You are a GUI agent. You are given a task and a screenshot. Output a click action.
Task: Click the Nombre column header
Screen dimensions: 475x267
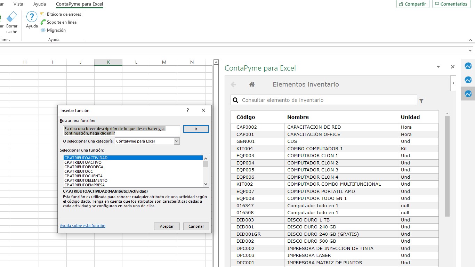tap(298, 117)
